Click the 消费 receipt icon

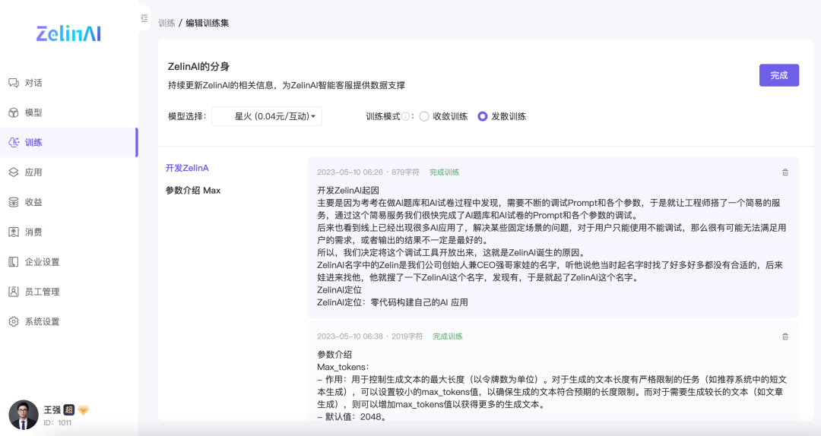pyautogui.click(x=14, y=232)
